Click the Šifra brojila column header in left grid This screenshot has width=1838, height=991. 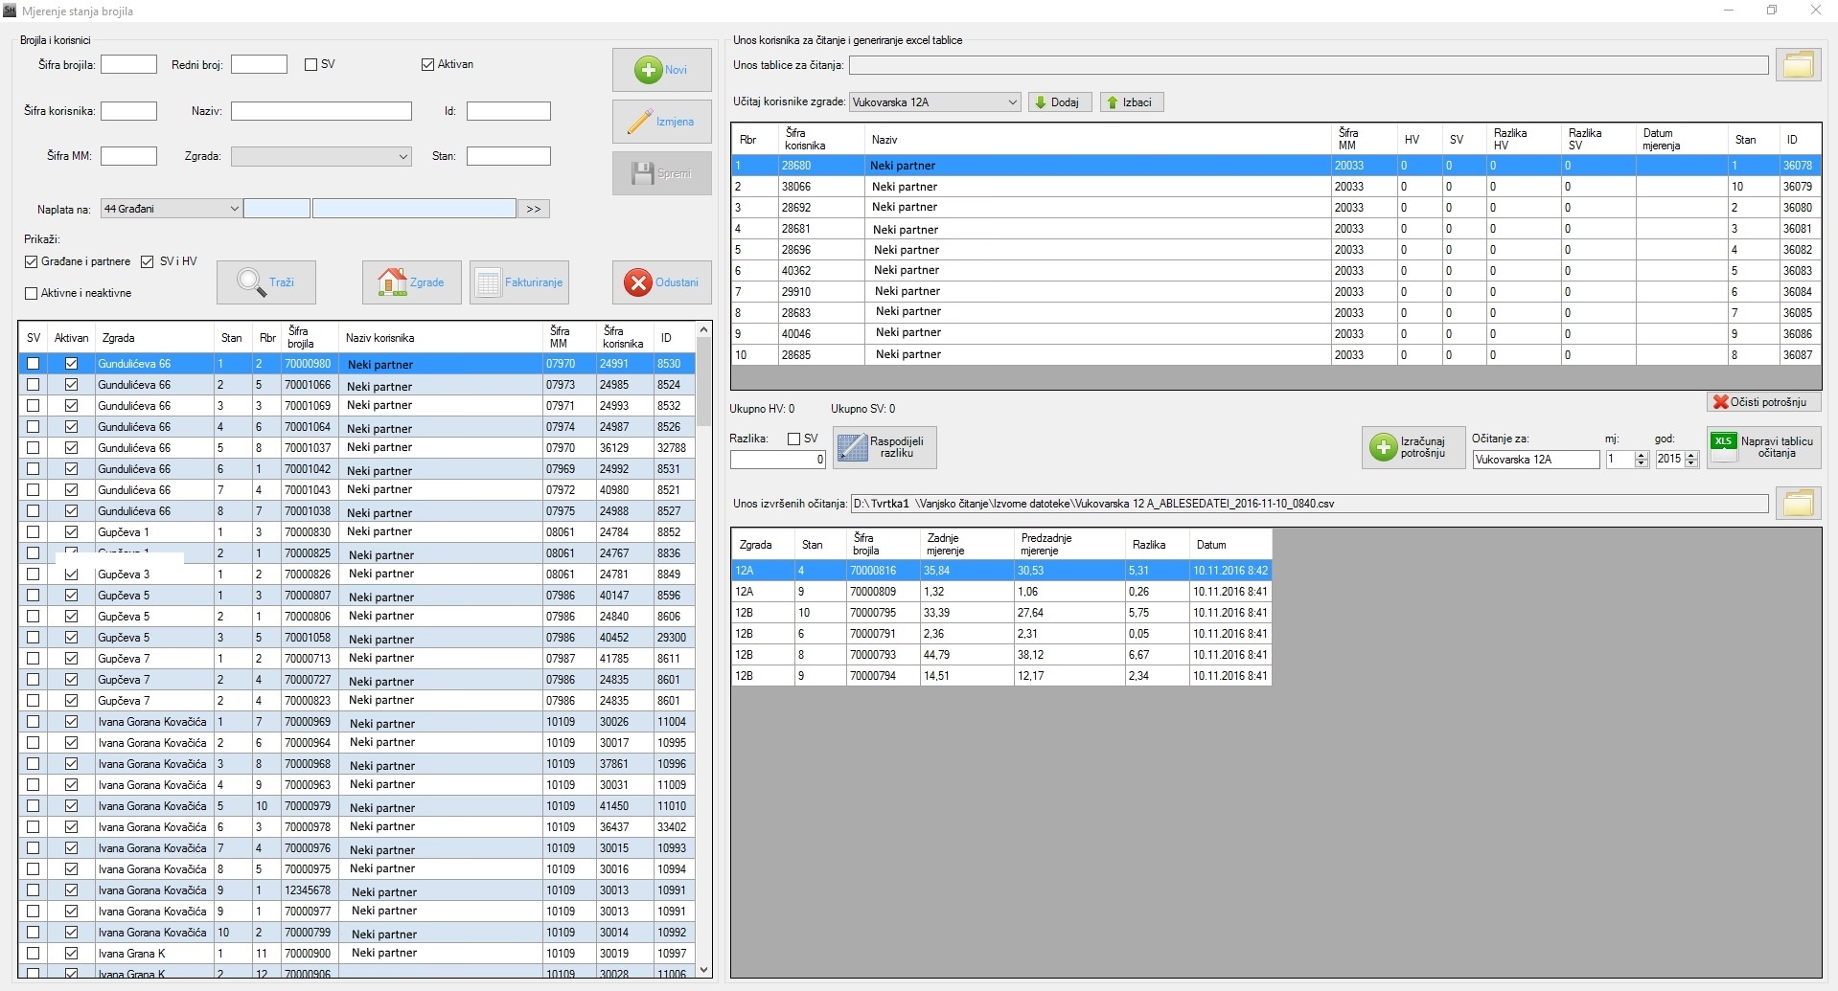[x=309, y=338]
